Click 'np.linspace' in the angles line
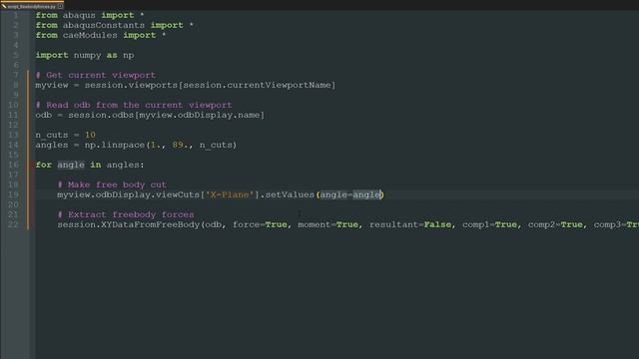Image resolution: width=639 pixels, height=359 pixels. click(115, 145)
